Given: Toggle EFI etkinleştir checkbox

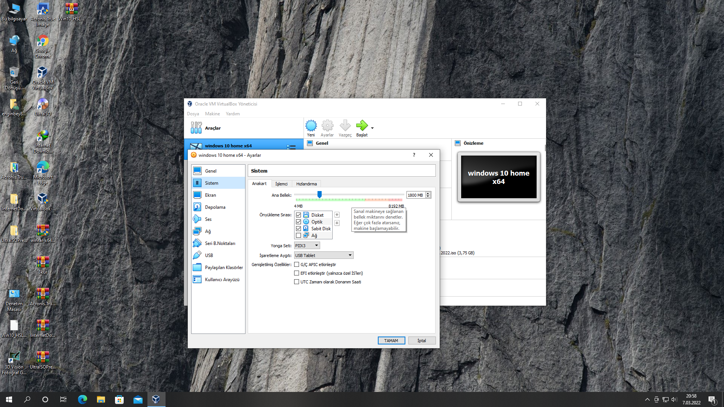Looking at the screenshot, I should click(297, 273).
